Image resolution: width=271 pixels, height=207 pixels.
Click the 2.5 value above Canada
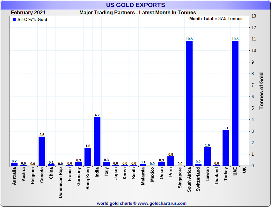[42, 135]
